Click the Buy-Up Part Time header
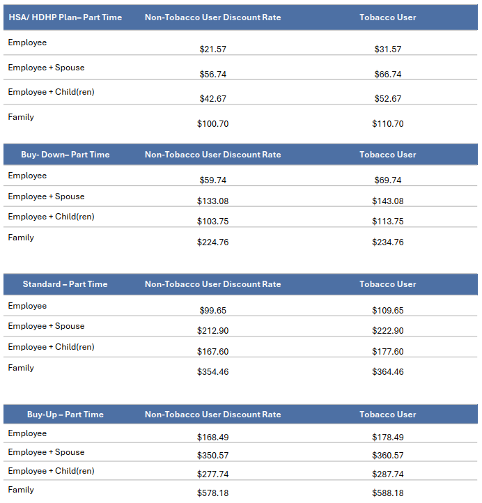The width and height of the screenshot is (482, 503). pyautogui.click(x=65, y=415)
